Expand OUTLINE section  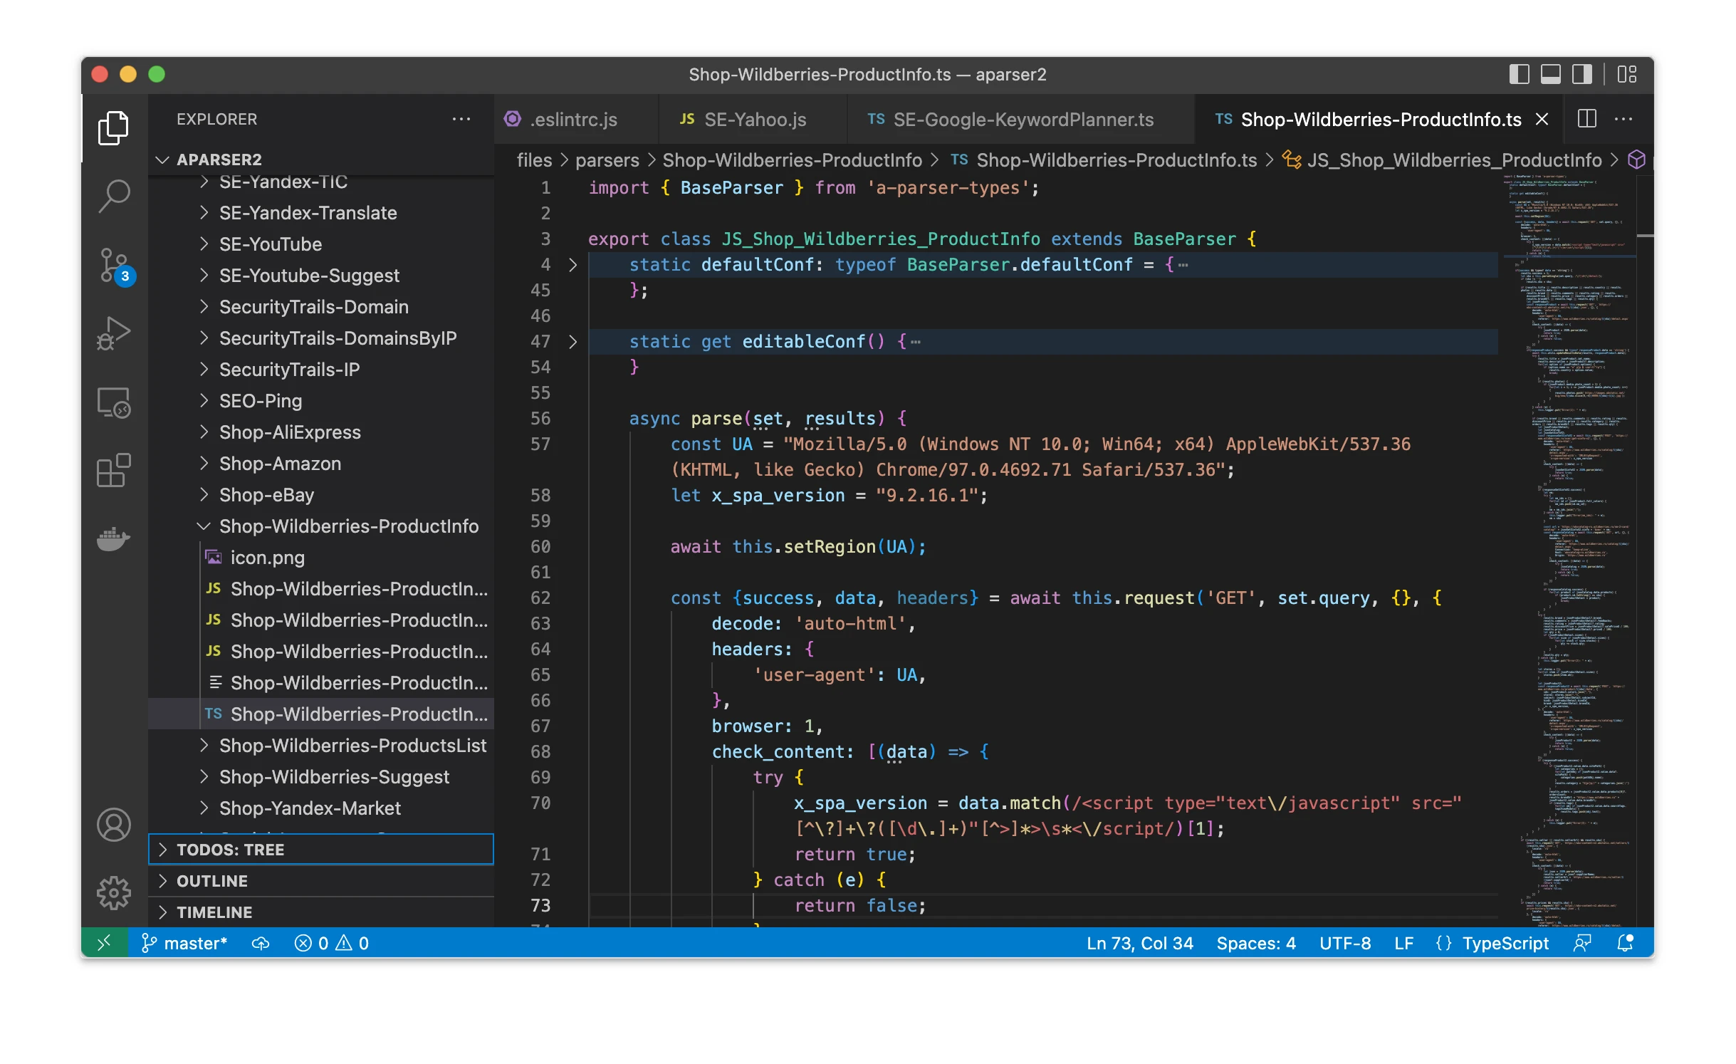321,881
